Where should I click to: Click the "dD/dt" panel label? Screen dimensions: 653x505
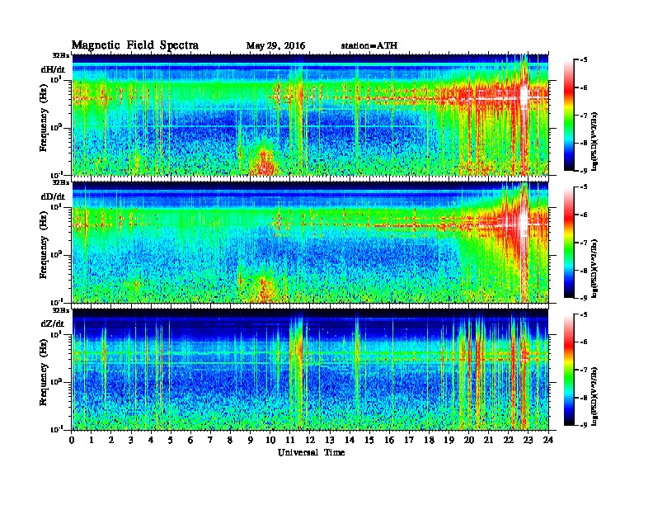point(53,196)
